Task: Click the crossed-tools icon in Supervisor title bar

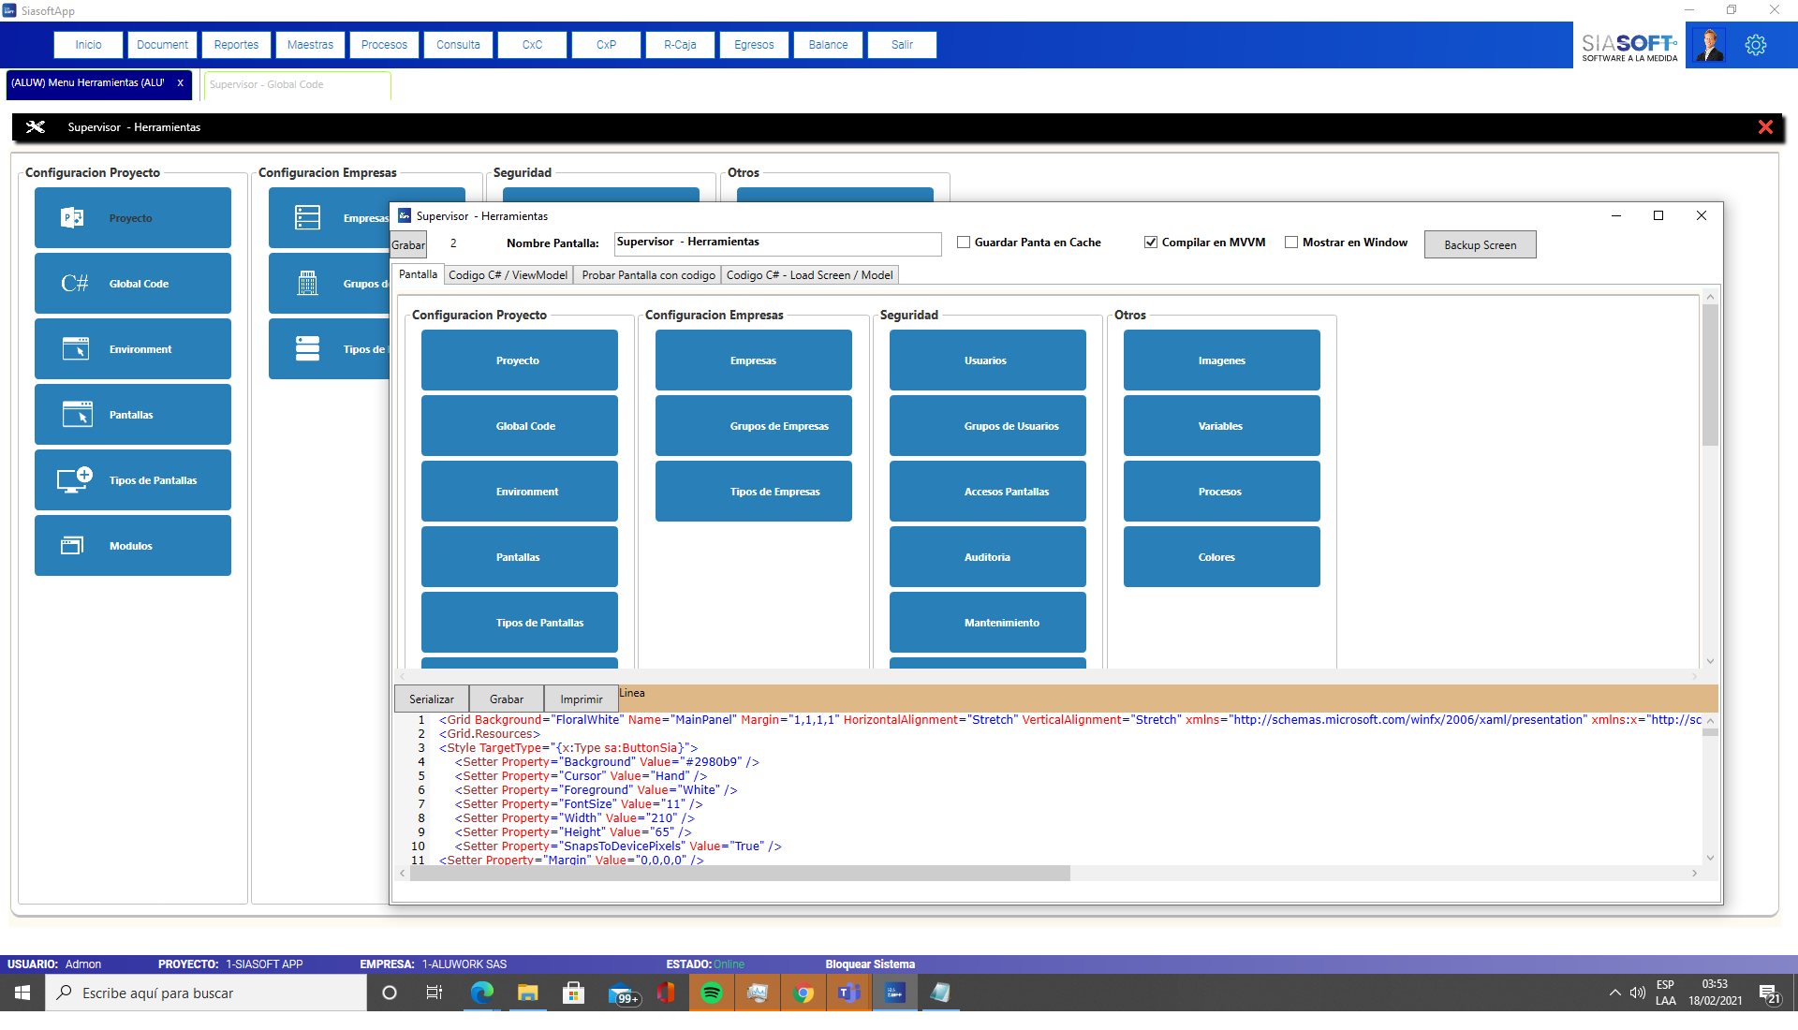Action: pyautogui.click(x=36, y=126)
